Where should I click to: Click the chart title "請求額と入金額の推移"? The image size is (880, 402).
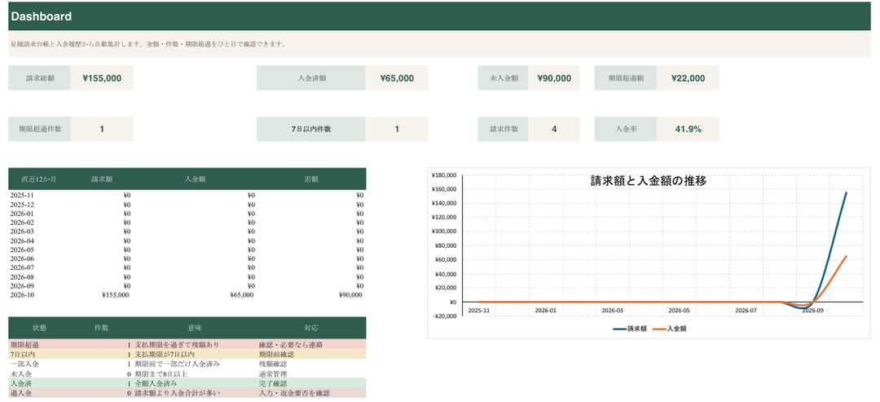tap(649, 181)
